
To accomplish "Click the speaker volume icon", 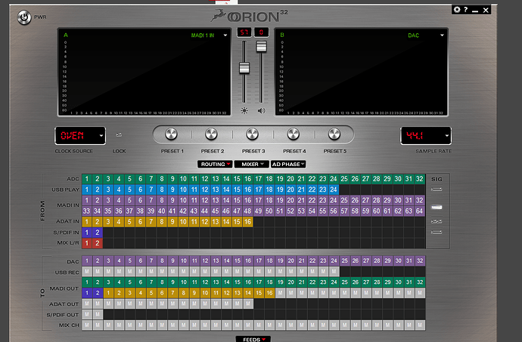I will (x=261, y=111).
